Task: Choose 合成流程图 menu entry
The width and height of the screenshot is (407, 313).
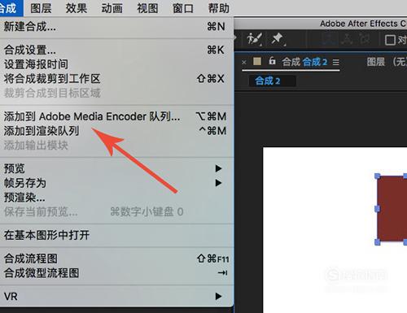Action: tap(116, 259)
